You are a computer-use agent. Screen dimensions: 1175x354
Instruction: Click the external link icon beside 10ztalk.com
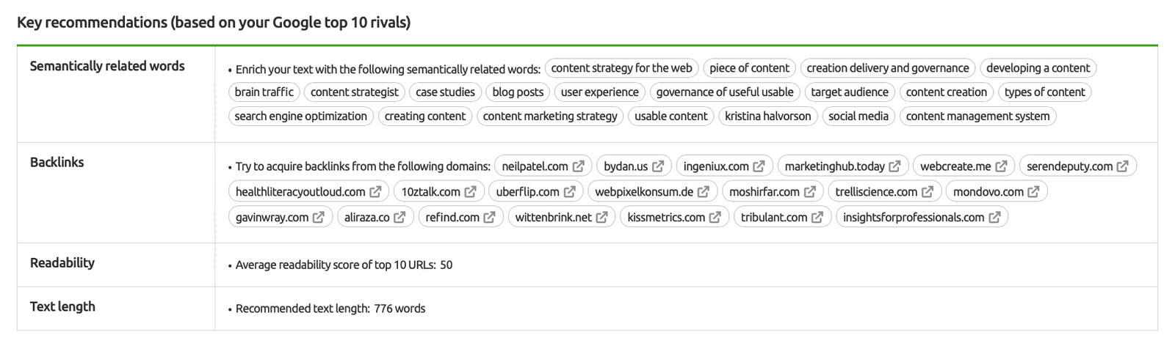(x=470, y=192)
